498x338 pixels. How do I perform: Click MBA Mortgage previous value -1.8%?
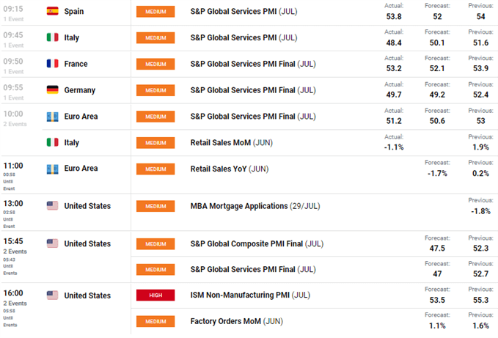480,211
